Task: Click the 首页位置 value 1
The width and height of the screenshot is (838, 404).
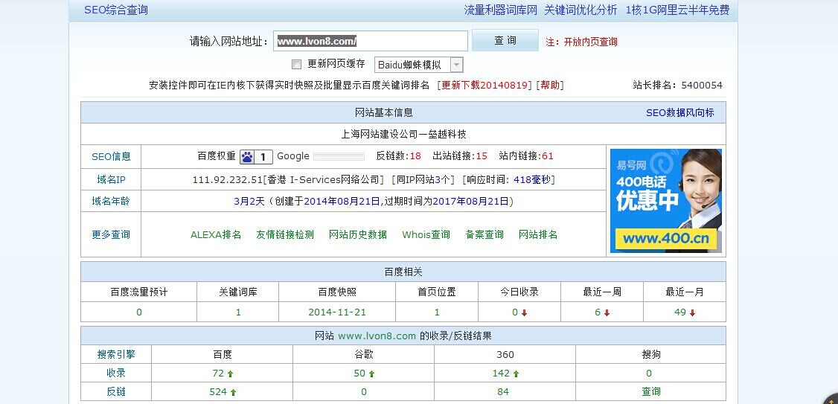Action: coord(437,312)
